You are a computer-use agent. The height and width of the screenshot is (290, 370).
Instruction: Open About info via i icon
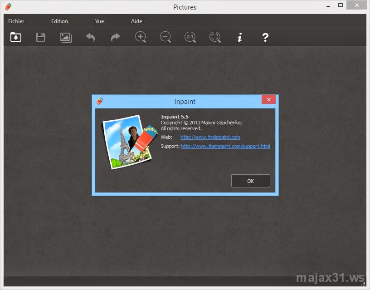(240, 37)
